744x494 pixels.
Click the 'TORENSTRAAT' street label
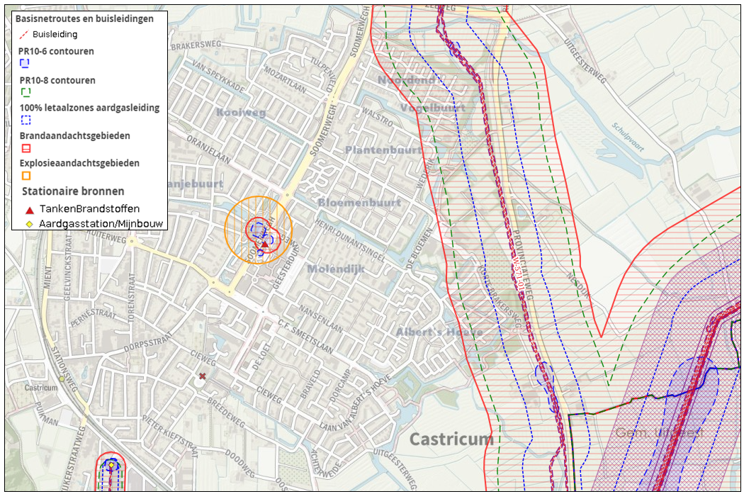coord(131,298)
